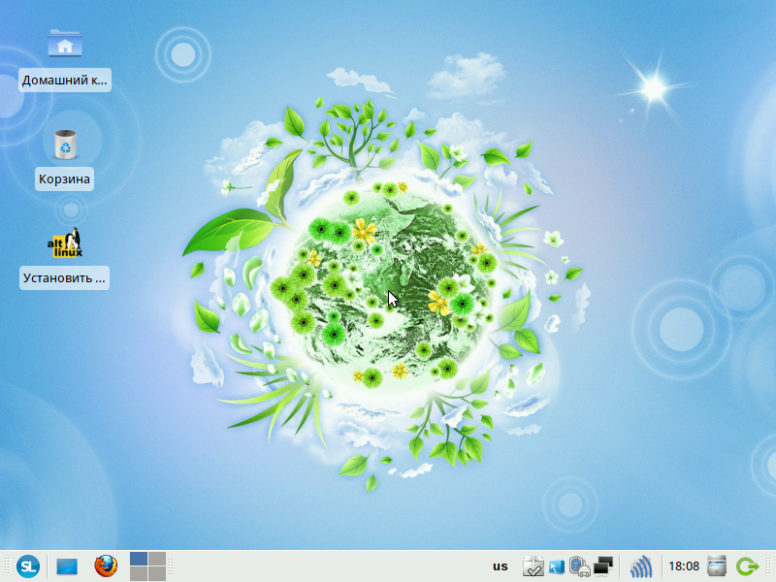Switch to the active blue workspace in pager
This screenshot has height=582, width=776.
pos(139,559)
